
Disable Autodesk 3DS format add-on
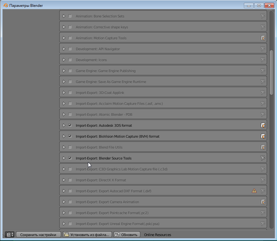(x=70, y=125)
